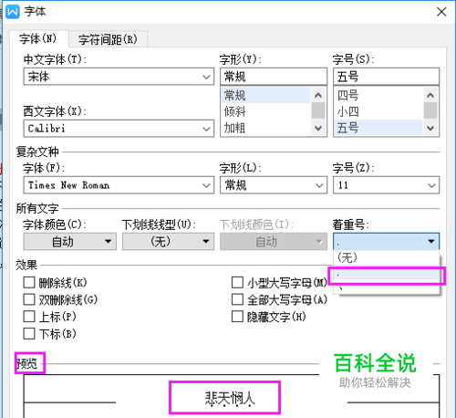456x418 pixels.
Task: Click the 字形 list scrollbar thumb
Action: pyautogui.click(x=318, y=110)
